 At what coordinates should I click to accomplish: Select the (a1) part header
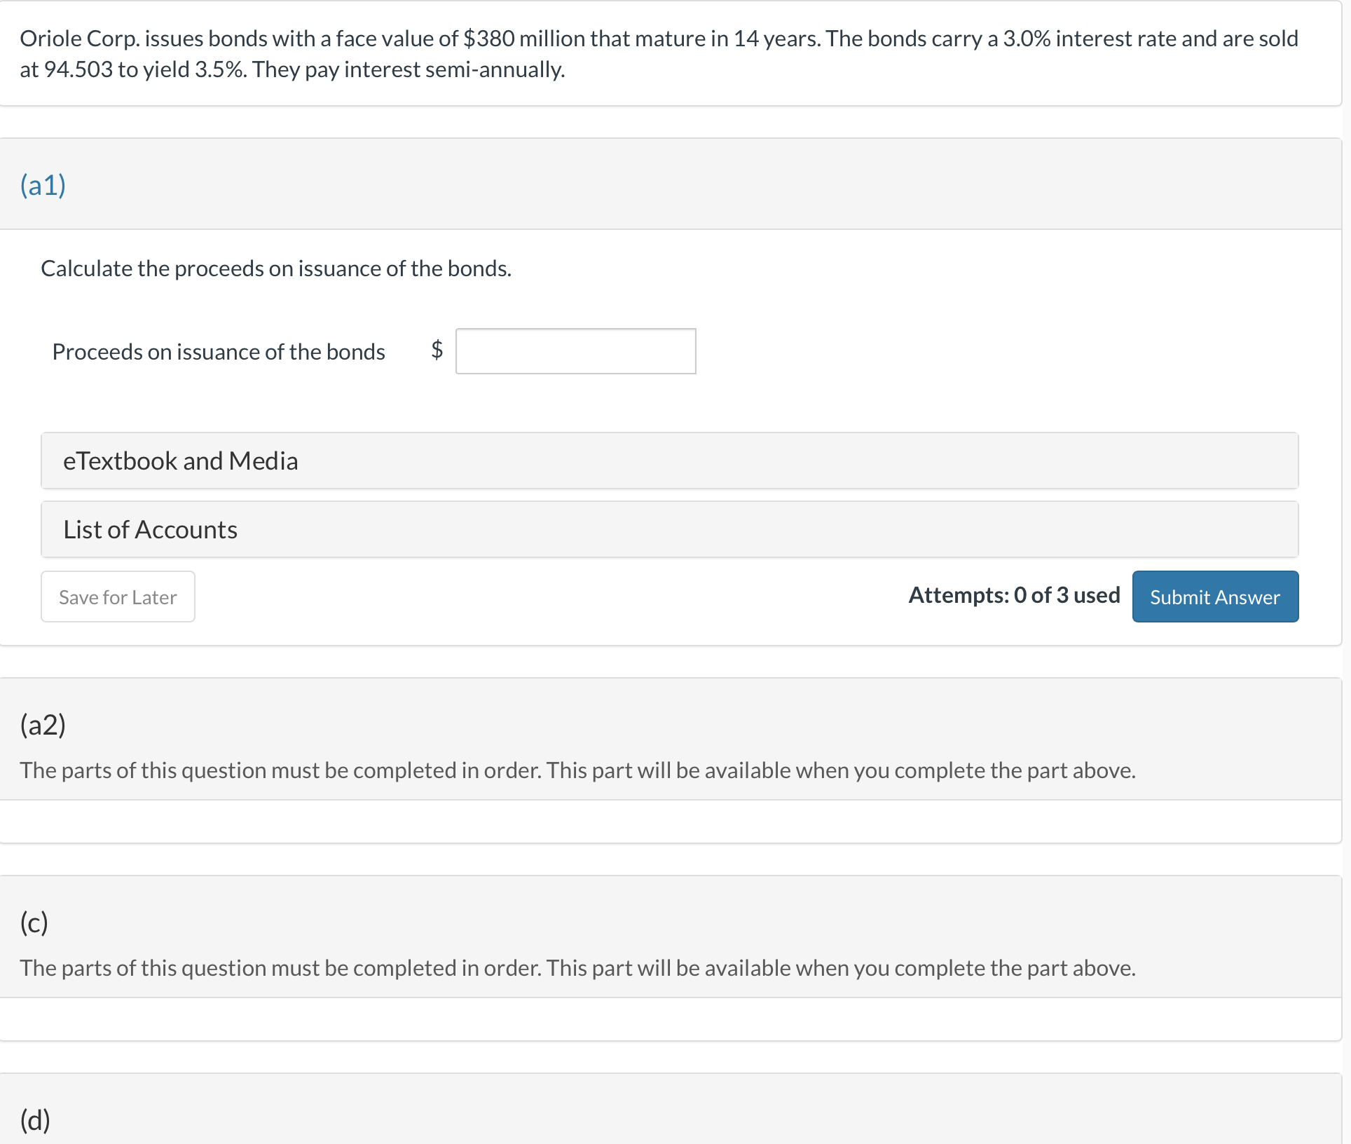43,184
